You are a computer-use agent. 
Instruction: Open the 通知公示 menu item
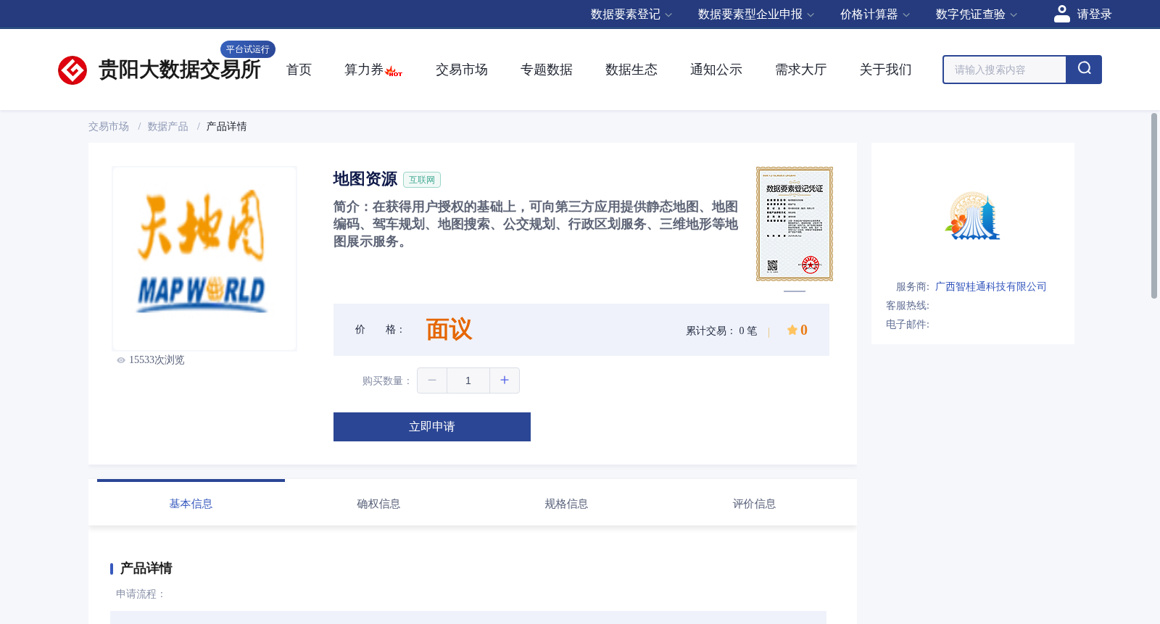point(716,70)
